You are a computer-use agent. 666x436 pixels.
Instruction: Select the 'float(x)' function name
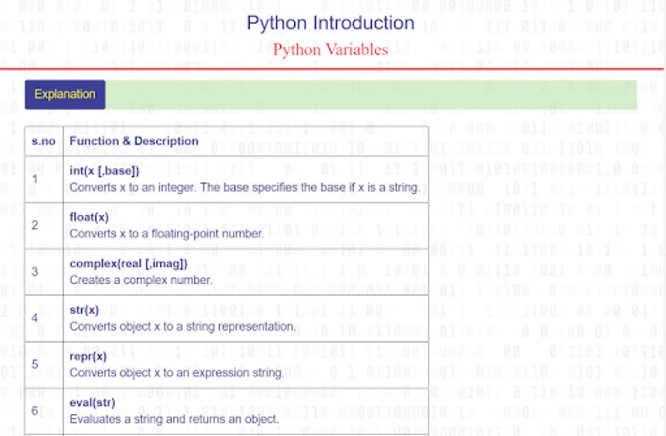(89, 217)
